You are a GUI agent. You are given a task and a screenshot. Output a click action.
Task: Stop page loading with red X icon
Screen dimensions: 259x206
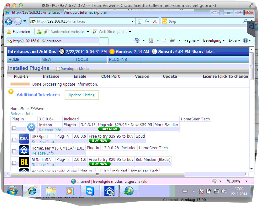pos(155,21)
